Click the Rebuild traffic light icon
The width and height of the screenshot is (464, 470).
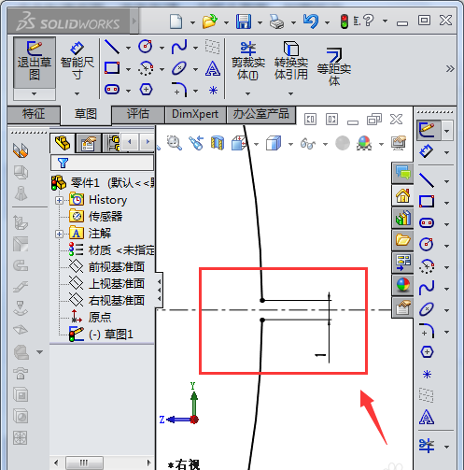[344, 21]
